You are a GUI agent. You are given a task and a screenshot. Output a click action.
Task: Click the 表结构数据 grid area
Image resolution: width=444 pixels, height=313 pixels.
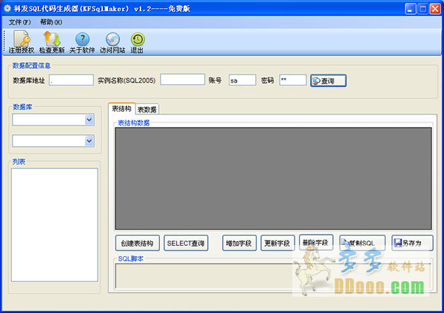click(273, 179)
